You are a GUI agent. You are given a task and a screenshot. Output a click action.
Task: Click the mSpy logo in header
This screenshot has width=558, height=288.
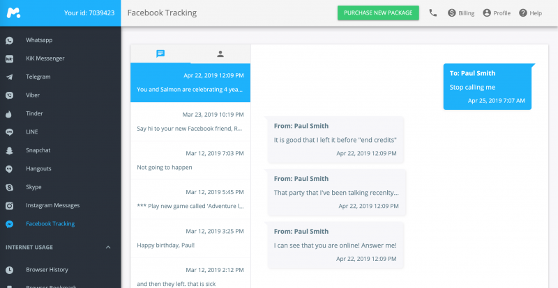tap(13, 13)
